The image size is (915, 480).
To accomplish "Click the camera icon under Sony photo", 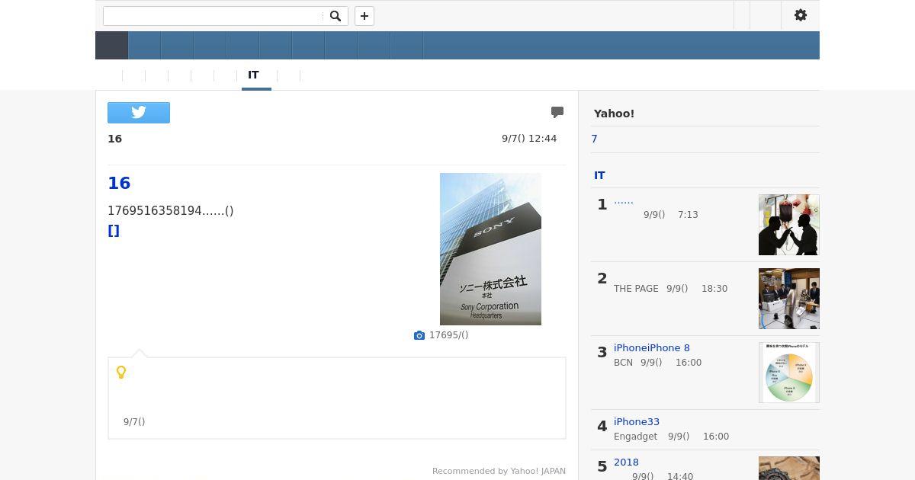I will 419,335.
